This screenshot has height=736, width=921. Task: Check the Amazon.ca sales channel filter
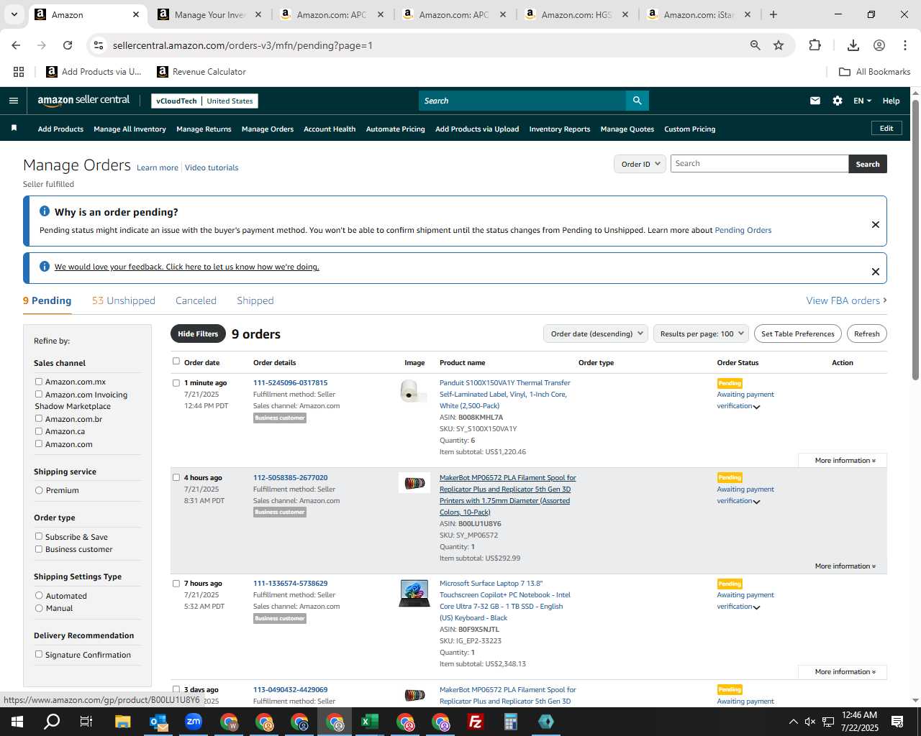click(39, 431)
